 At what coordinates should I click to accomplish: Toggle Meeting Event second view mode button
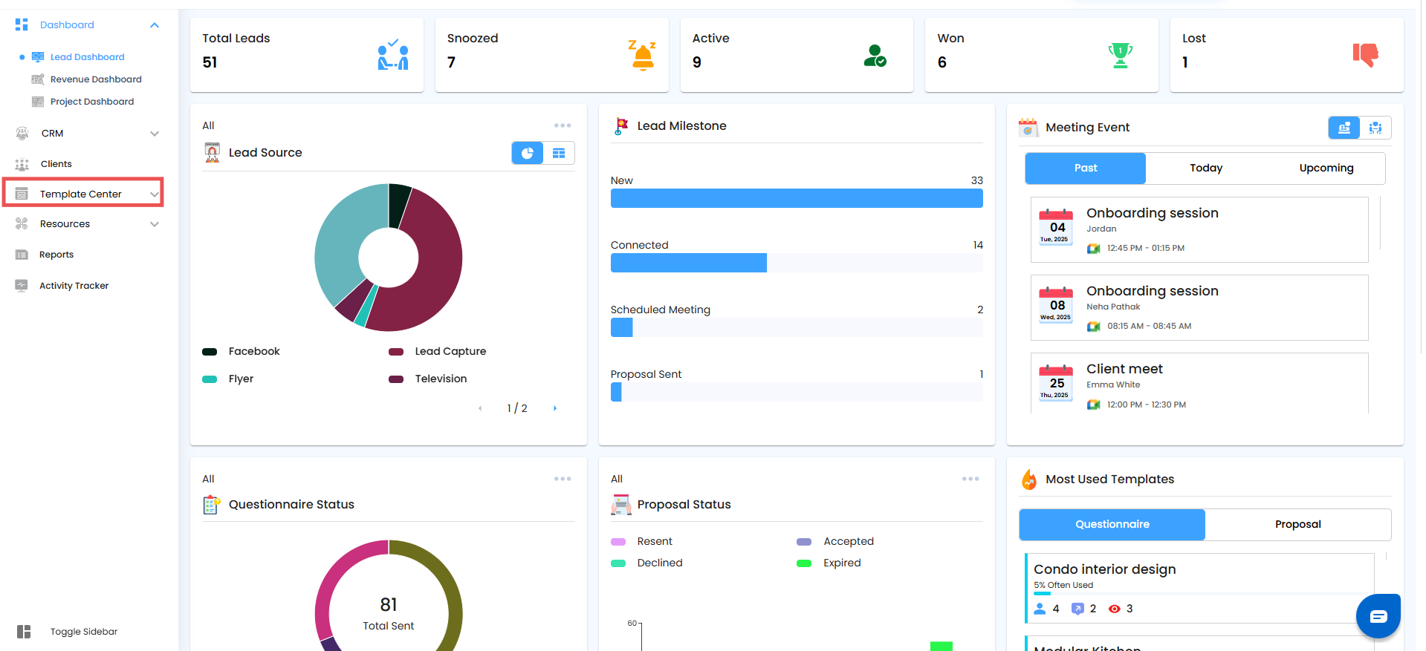click(1375, 128)
